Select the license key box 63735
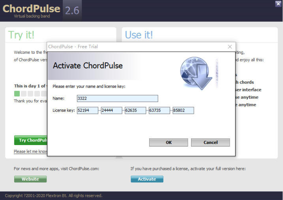Screen dimensions: 283x200 tap(159, 110)
